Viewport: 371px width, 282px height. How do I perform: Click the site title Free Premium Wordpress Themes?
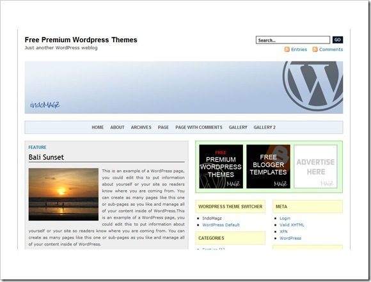point(81,40)
